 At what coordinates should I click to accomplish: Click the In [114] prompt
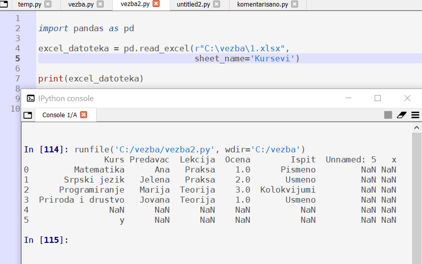point(46,149)
